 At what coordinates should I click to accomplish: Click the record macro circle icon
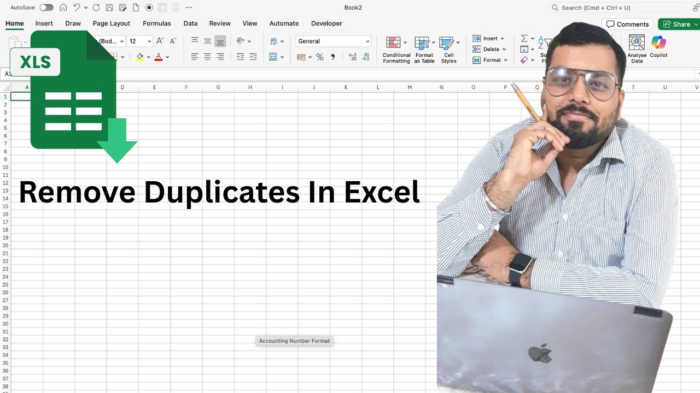pyautogui.click(x=149, y=8)
